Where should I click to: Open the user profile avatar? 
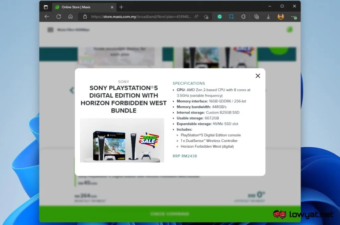[x=281, y=17]
